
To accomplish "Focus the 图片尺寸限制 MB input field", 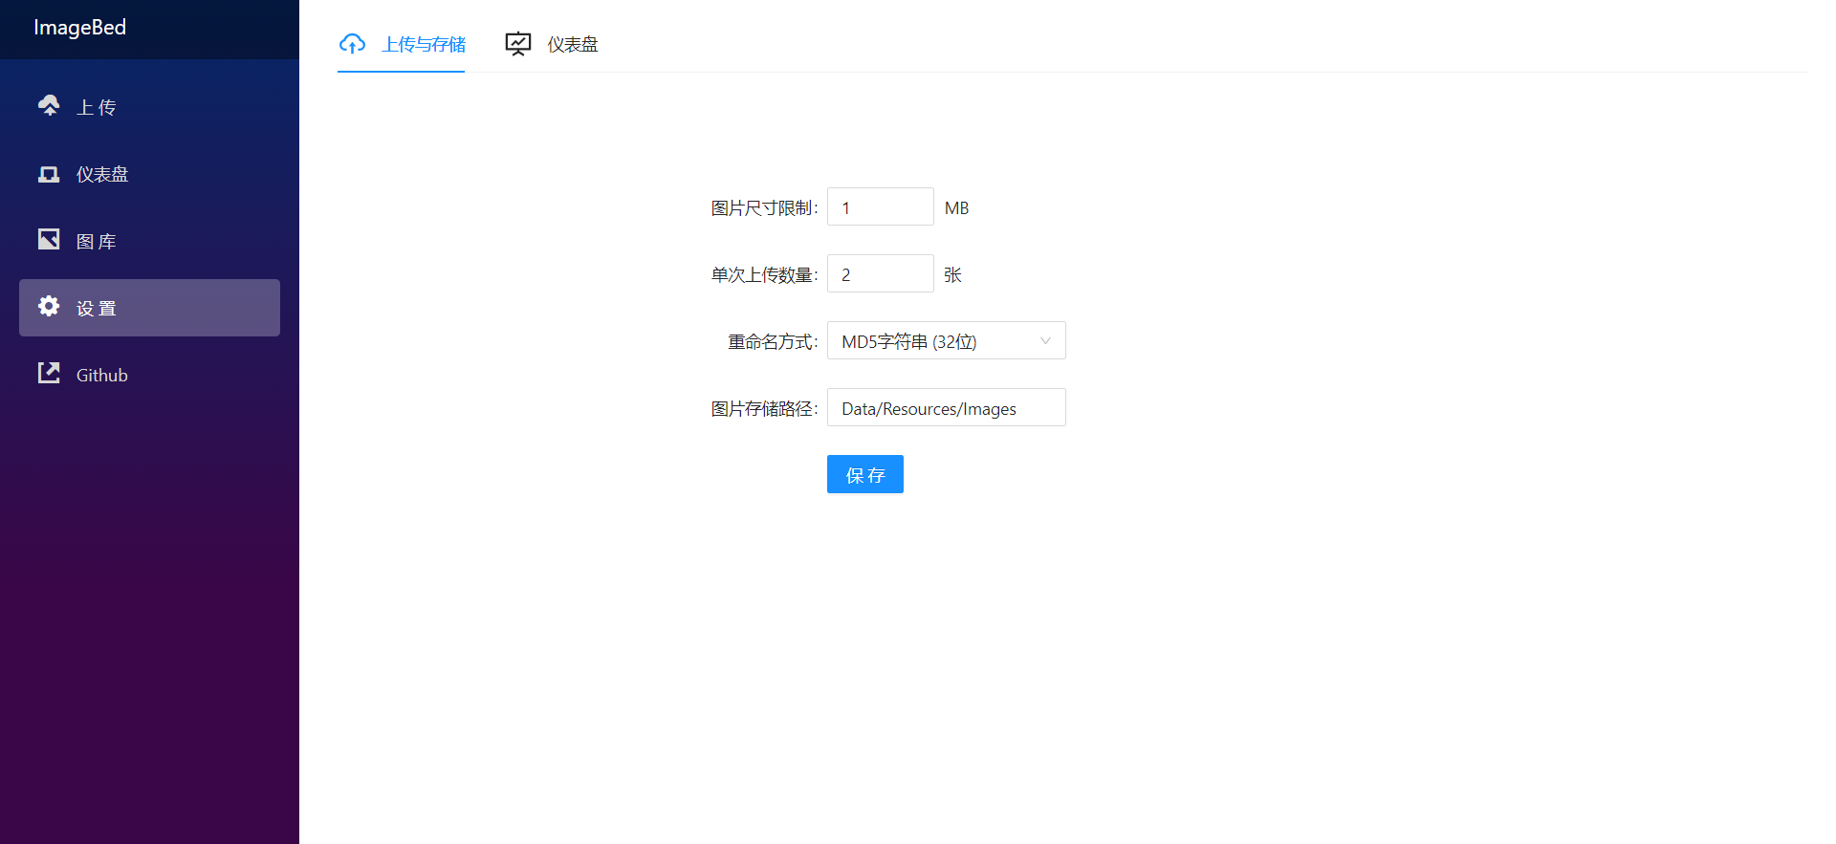I will pos(880,207).
